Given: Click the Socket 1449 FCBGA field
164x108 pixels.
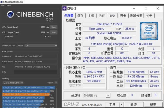Looking at the screenshot, I should pyautogui.click(x=109, y=33).
